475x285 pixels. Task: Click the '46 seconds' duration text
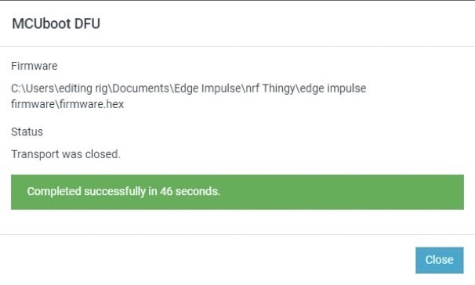tap(190, 192)
